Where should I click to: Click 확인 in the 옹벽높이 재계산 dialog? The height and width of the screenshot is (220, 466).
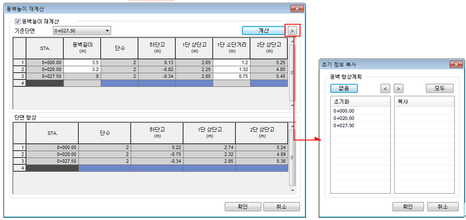coord(243,207)
